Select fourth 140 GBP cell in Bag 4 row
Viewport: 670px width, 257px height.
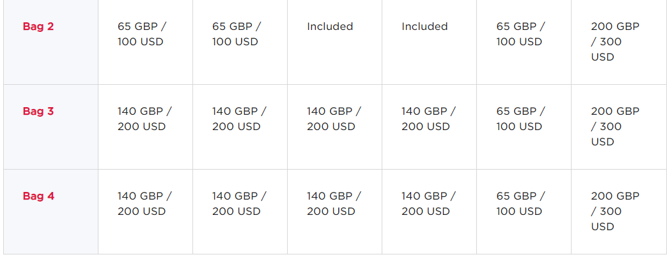pos(428,204)
